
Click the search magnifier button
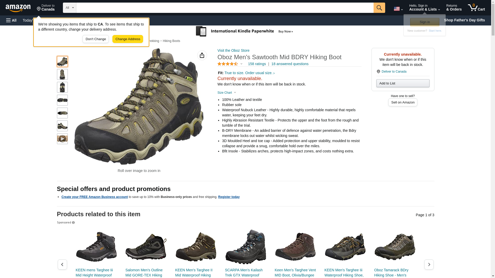click(x=379, y=8)
